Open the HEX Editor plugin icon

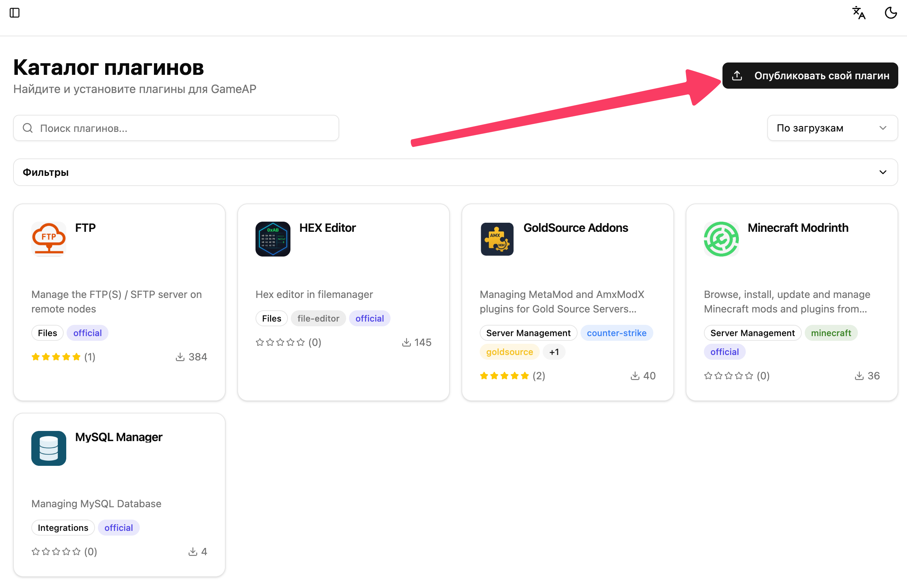point(273,239)
